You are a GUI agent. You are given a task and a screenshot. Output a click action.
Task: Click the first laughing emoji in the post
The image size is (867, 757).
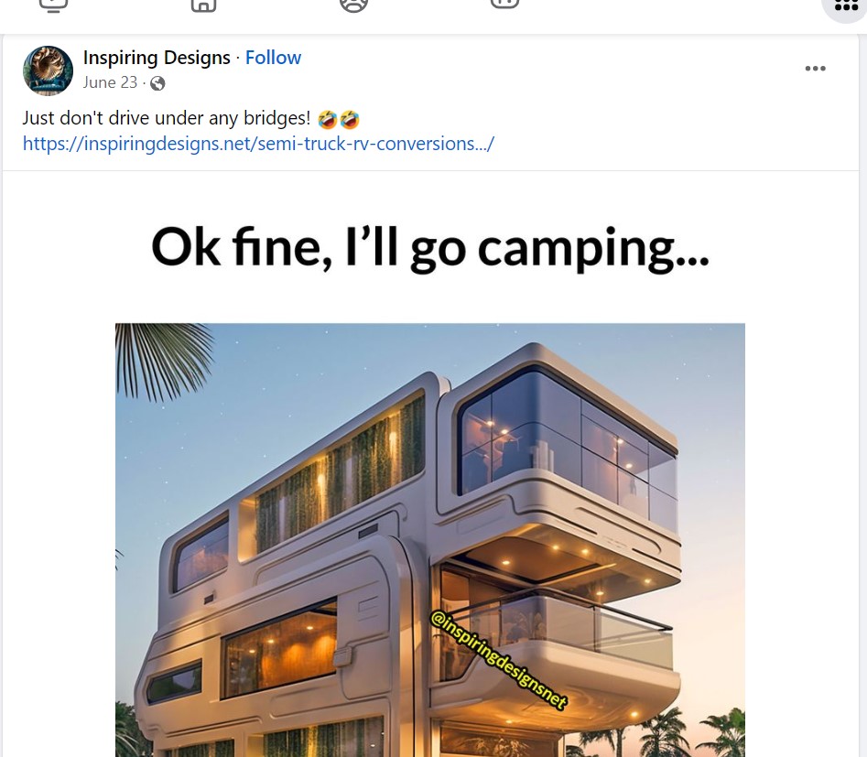coord(328,119)
